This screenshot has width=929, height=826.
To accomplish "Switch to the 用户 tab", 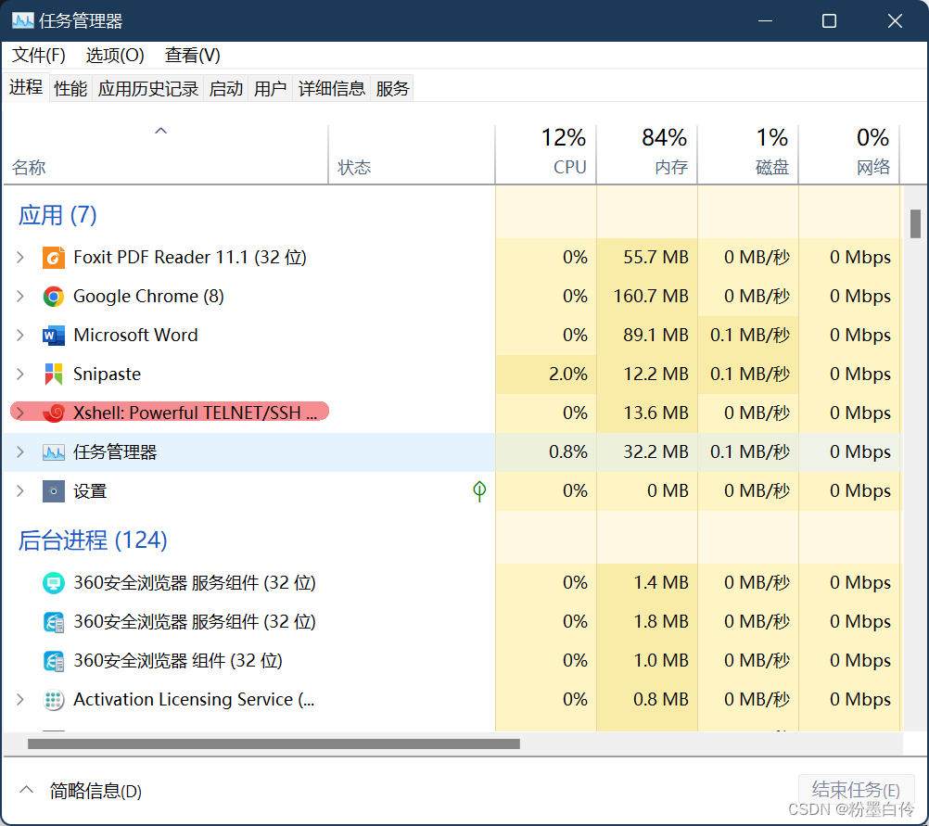I will 270,89.
